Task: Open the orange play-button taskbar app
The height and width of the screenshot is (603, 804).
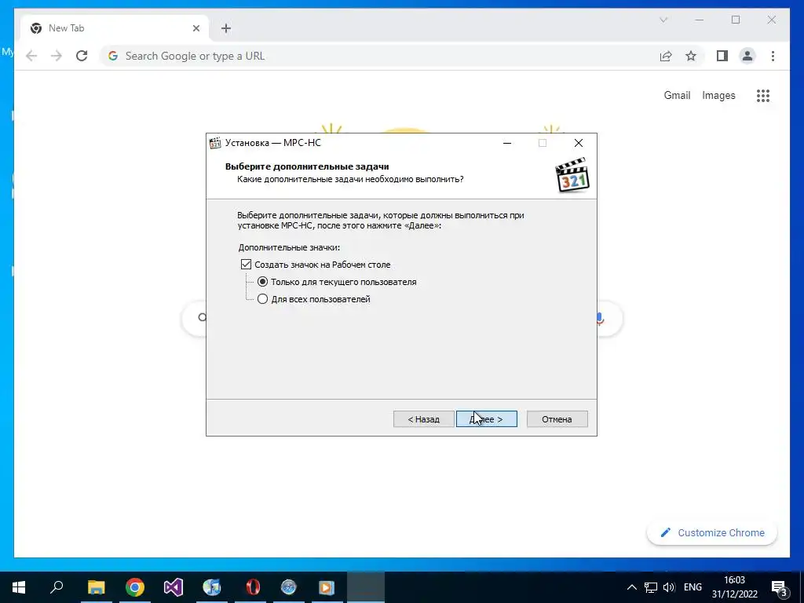Action: point(327,587)
